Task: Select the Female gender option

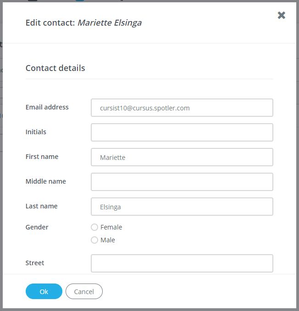Action: (x=95, y=227)
